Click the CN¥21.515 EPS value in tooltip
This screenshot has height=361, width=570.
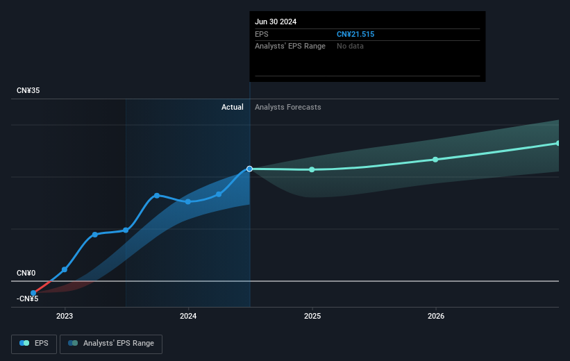pyautogui.click(x=355, y=34)
